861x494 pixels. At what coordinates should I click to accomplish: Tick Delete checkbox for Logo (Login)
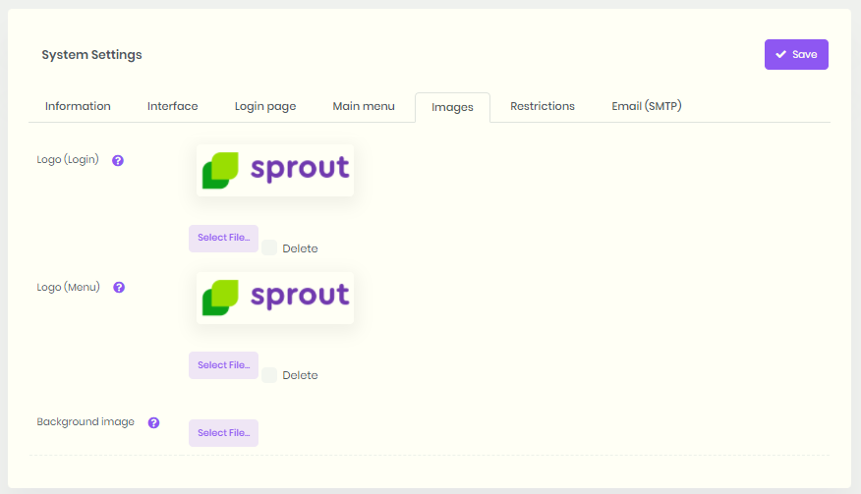click(269, 247)
